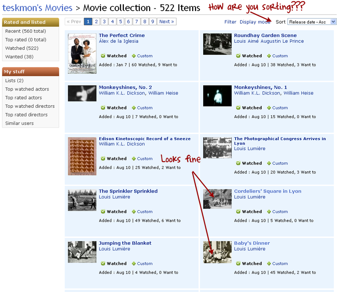Toggle Watched check on Edison Kinetoscopic Record of a Sneeze
The image size is (337, 292).
coord(103,159)
